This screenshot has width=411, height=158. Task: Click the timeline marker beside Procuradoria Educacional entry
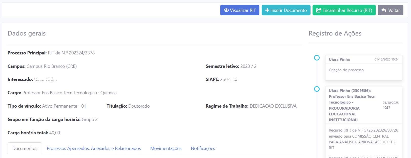click(317, 89)
